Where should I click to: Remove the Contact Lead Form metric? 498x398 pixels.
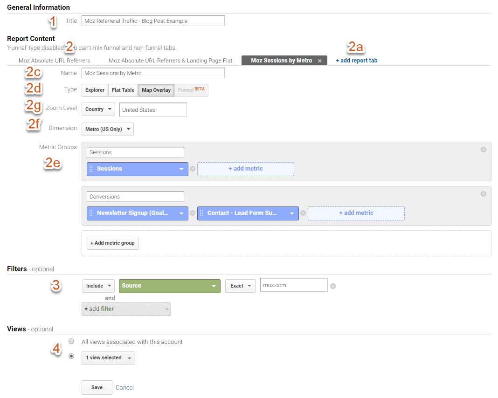[x=303, y=213]
